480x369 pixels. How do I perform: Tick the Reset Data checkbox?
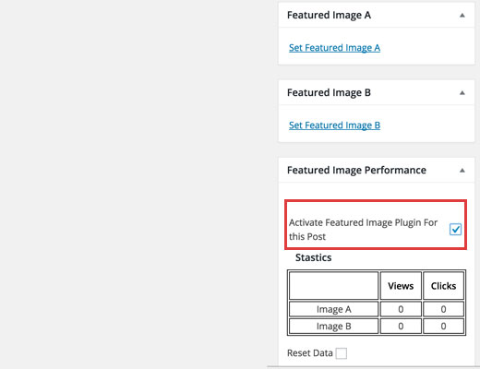click(342, 353)
